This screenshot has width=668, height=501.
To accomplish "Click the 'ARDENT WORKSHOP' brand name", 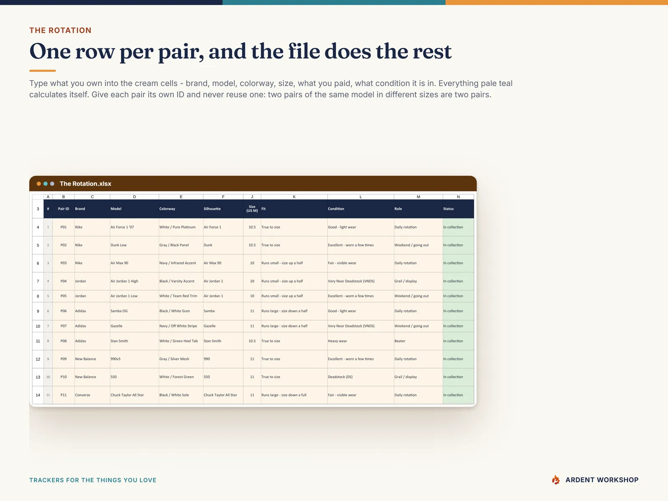I will click(x=602, y=480).
